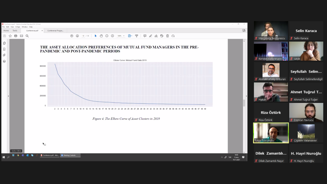
Task: Print the document using the printer icon
Action: point(16,36)
